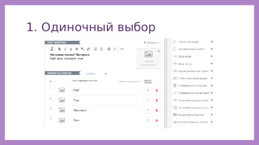Increase indent of question text
This screenshot has height=145, width=259.
[109, 49]
